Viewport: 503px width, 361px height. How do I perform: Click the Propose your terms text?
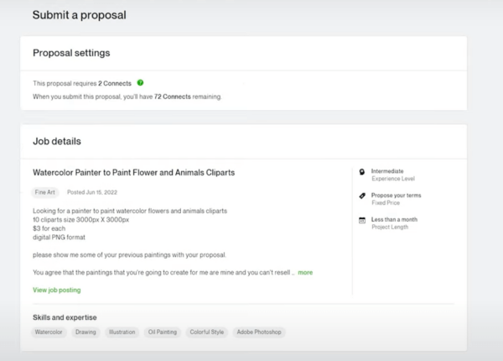pyautogui.click(x=397, y=196)
